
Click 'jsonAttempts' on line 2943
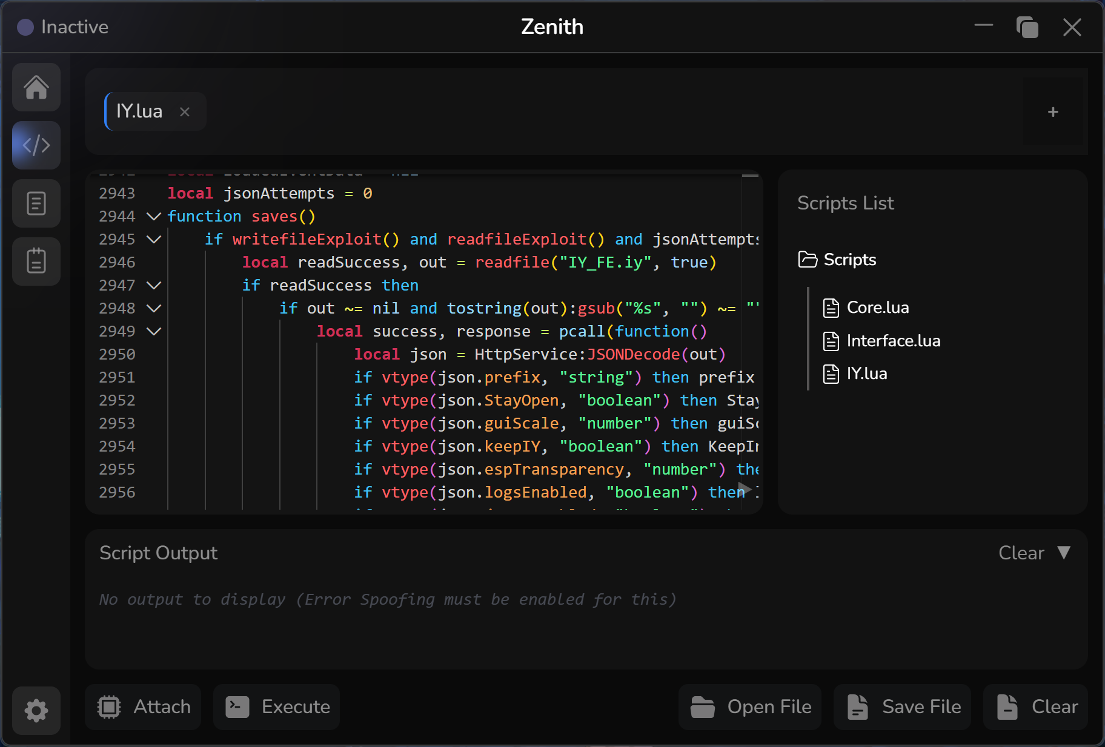pos(279,193)
